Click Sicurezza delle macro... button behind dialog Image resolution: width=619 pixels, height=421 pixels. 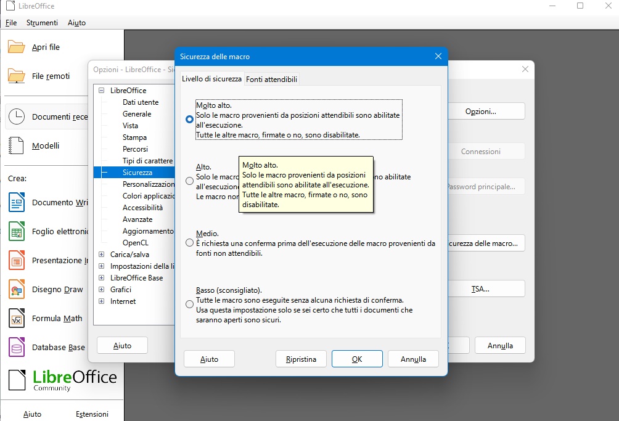[486, 243]
